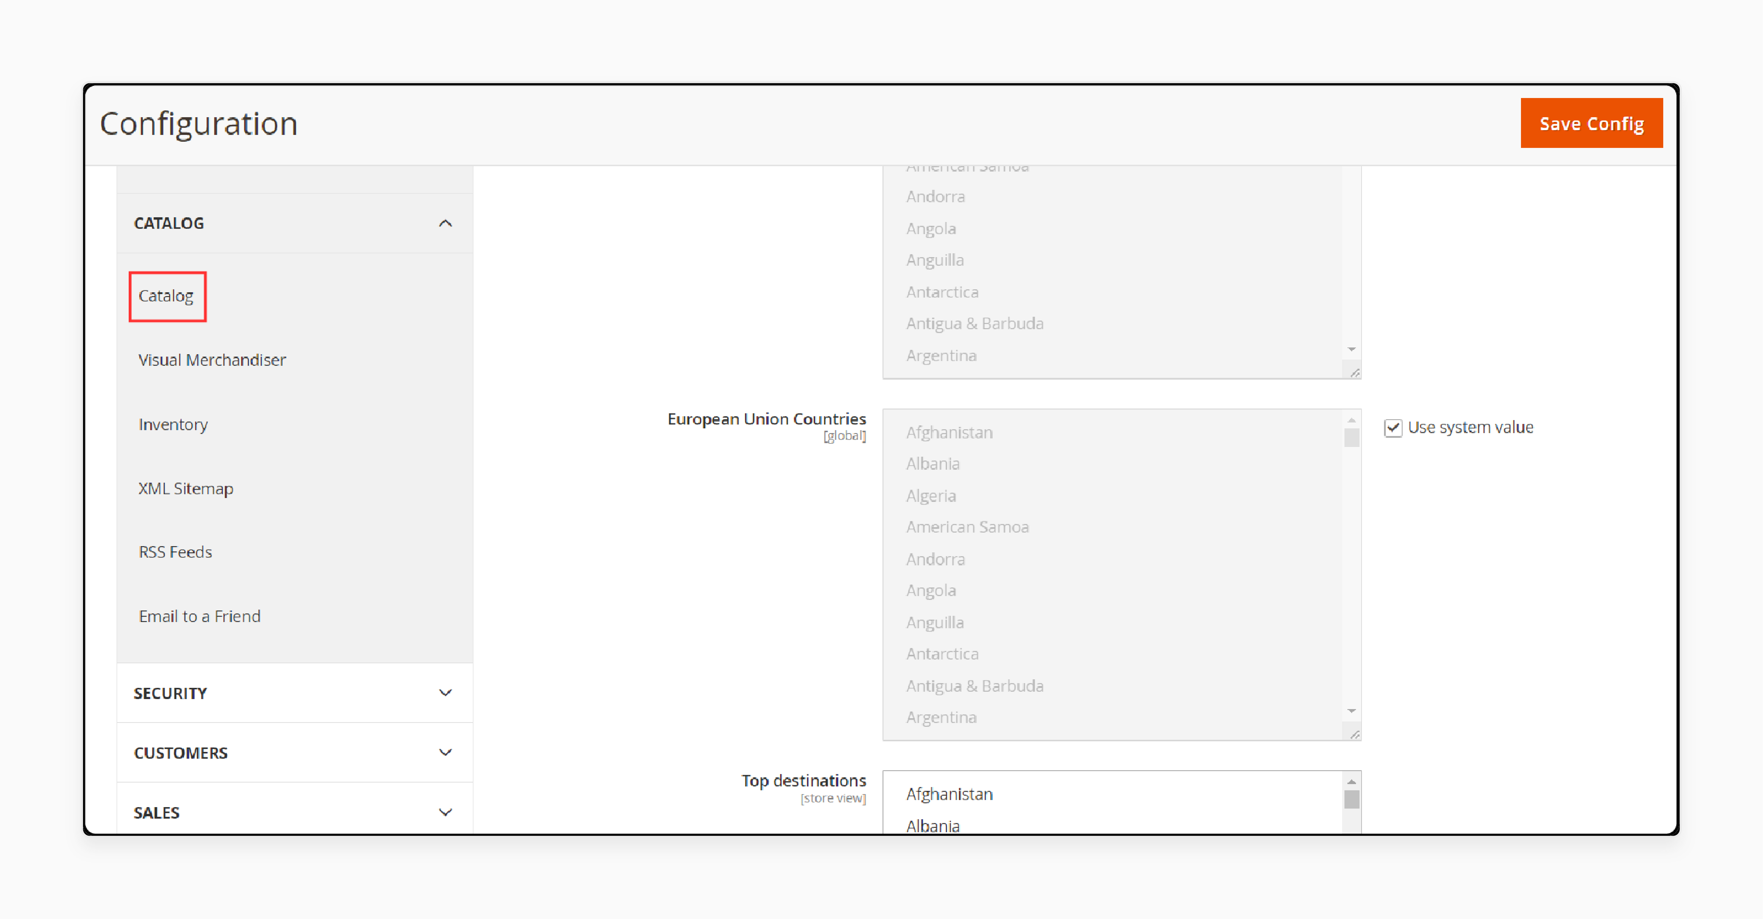The height and width of the screenshot is (919, 1763).
Task: Uncheck Use system value for European Union Countries
Action: pyautogui.click(x=1393, y=428)
